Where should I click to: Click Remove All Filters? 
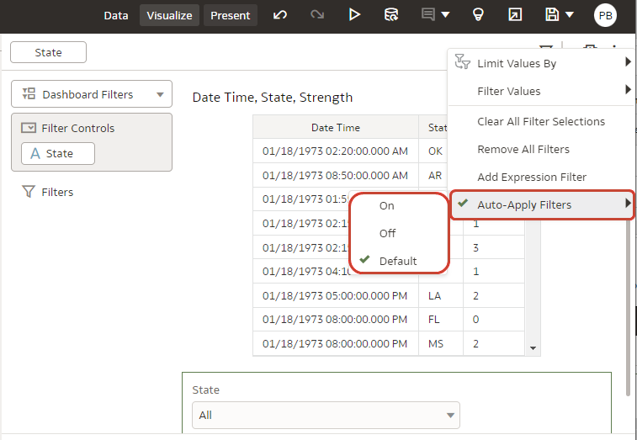pos(523,149)
